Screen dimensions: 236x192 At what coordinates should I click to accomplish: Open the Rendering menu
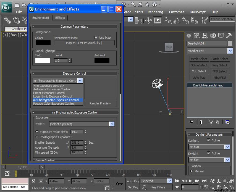tap(155, 12)
